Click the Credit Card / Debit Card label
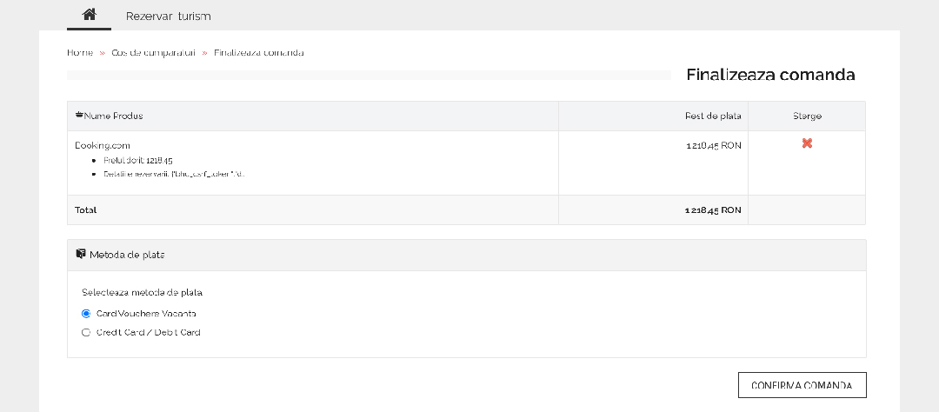Viewport: 939px width, 412px height. [148, 332]
